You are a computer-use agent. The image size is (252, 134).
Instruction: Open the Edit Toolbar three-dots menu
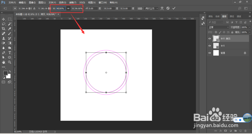coord(3,67)
